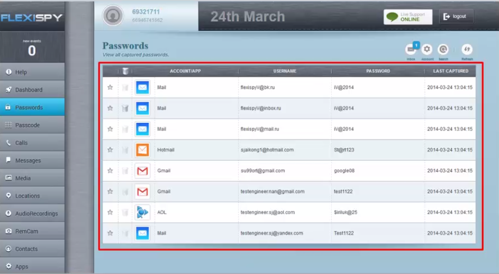Star the sjaikong1@hotmail.com row
Screen dimensions: 499x274
point(110,150)
